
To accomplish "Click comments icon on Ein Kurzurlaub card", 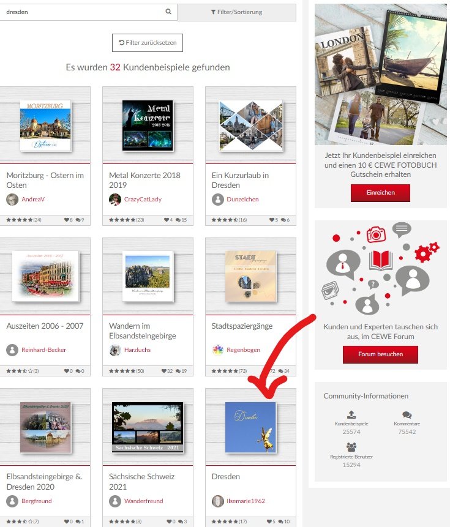I will pos(283,220).
